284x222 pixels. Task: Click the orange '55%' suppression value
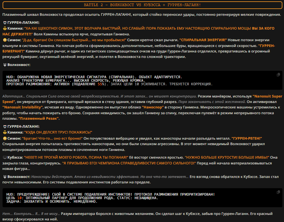point(101,84)
